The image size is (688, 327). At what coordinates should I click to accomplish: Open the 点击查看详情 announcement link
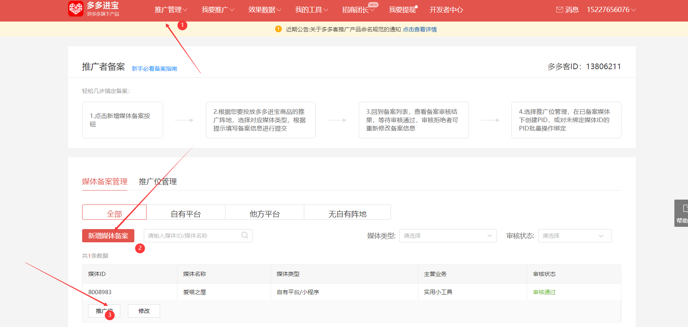click(420, 29)
